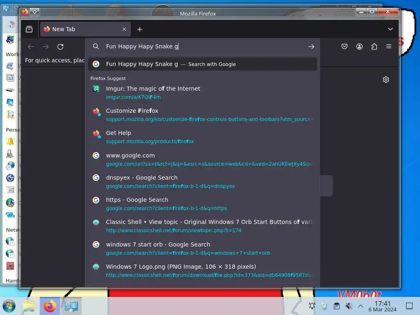Open the clipboard tray icon
This screenshot has height=315, width=420.
[337, 306]
